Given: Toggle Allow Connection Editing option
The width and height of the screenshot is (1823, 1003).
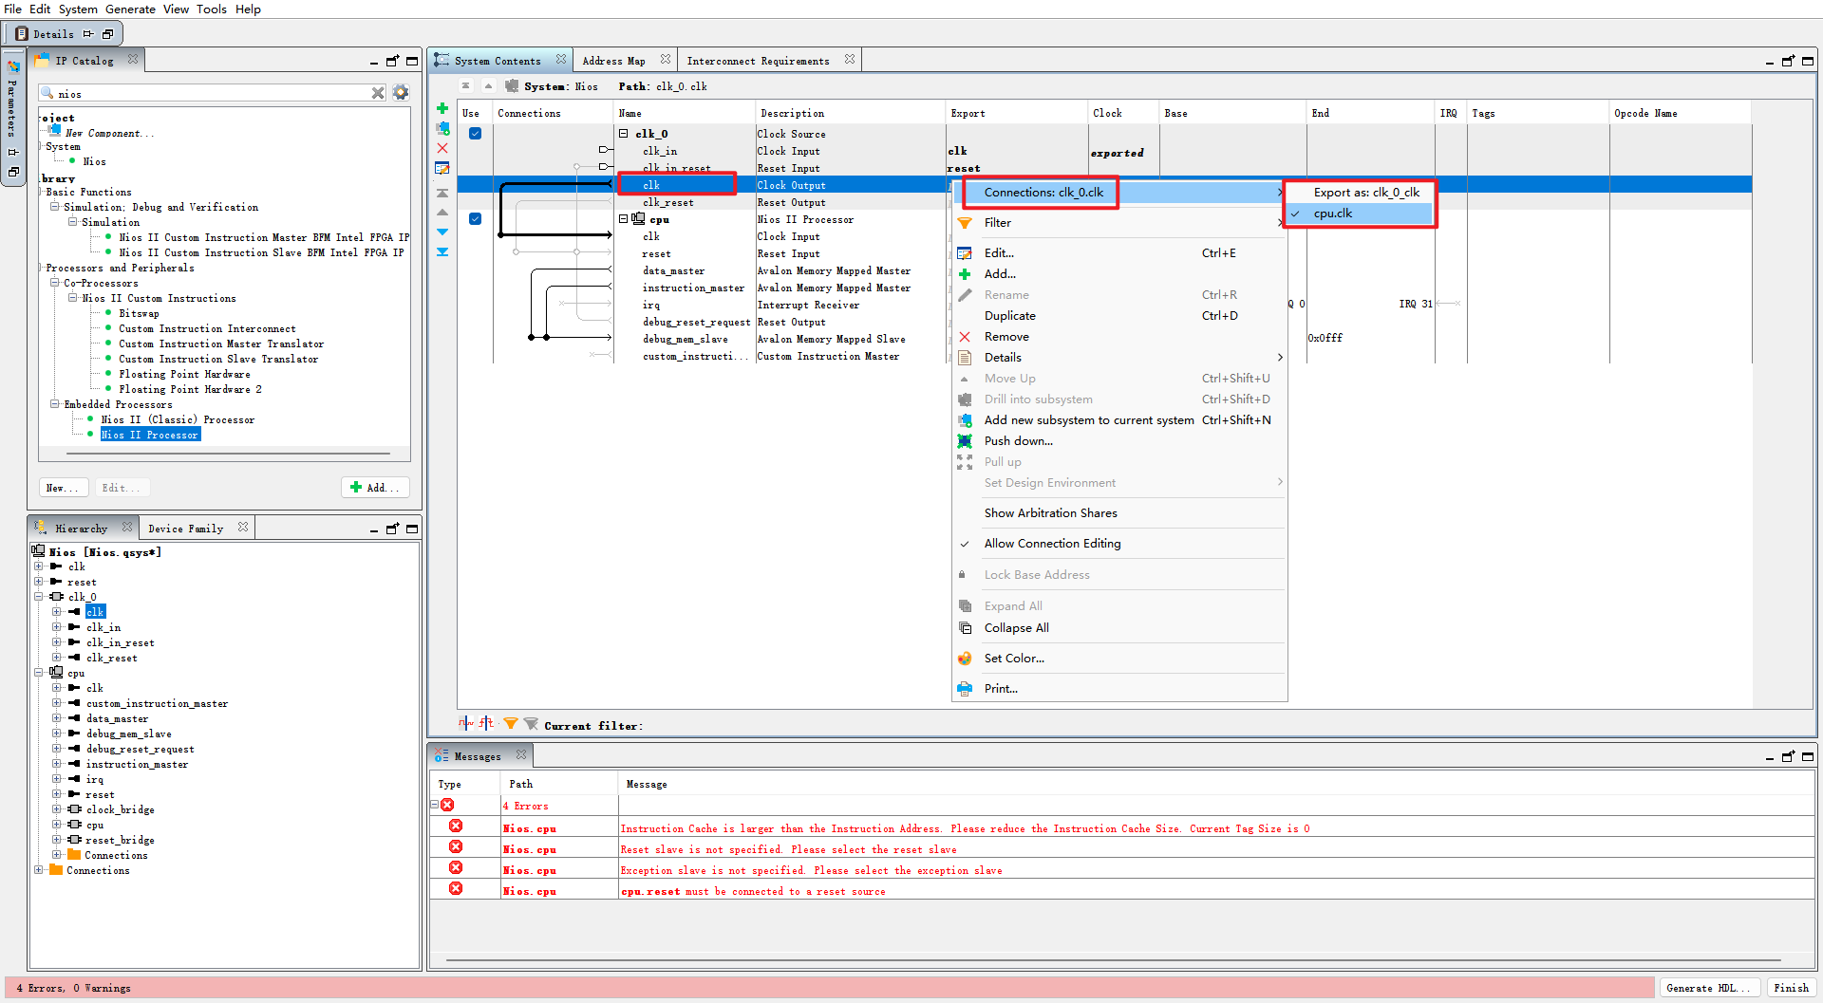Looking at the screenshot, I should (x=1052, y=544).
